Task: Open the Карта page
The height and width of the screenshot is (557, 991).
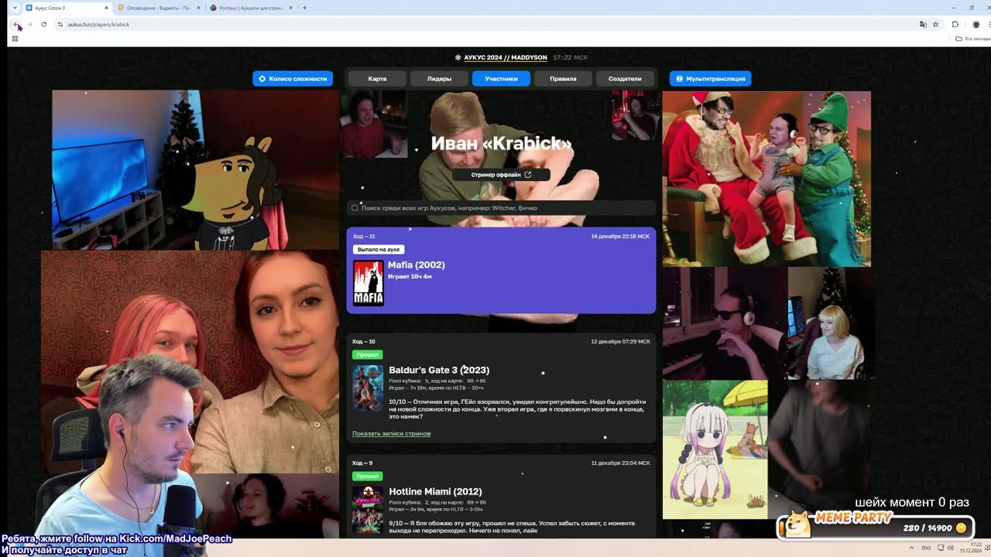Action: (x=377, y=78)
